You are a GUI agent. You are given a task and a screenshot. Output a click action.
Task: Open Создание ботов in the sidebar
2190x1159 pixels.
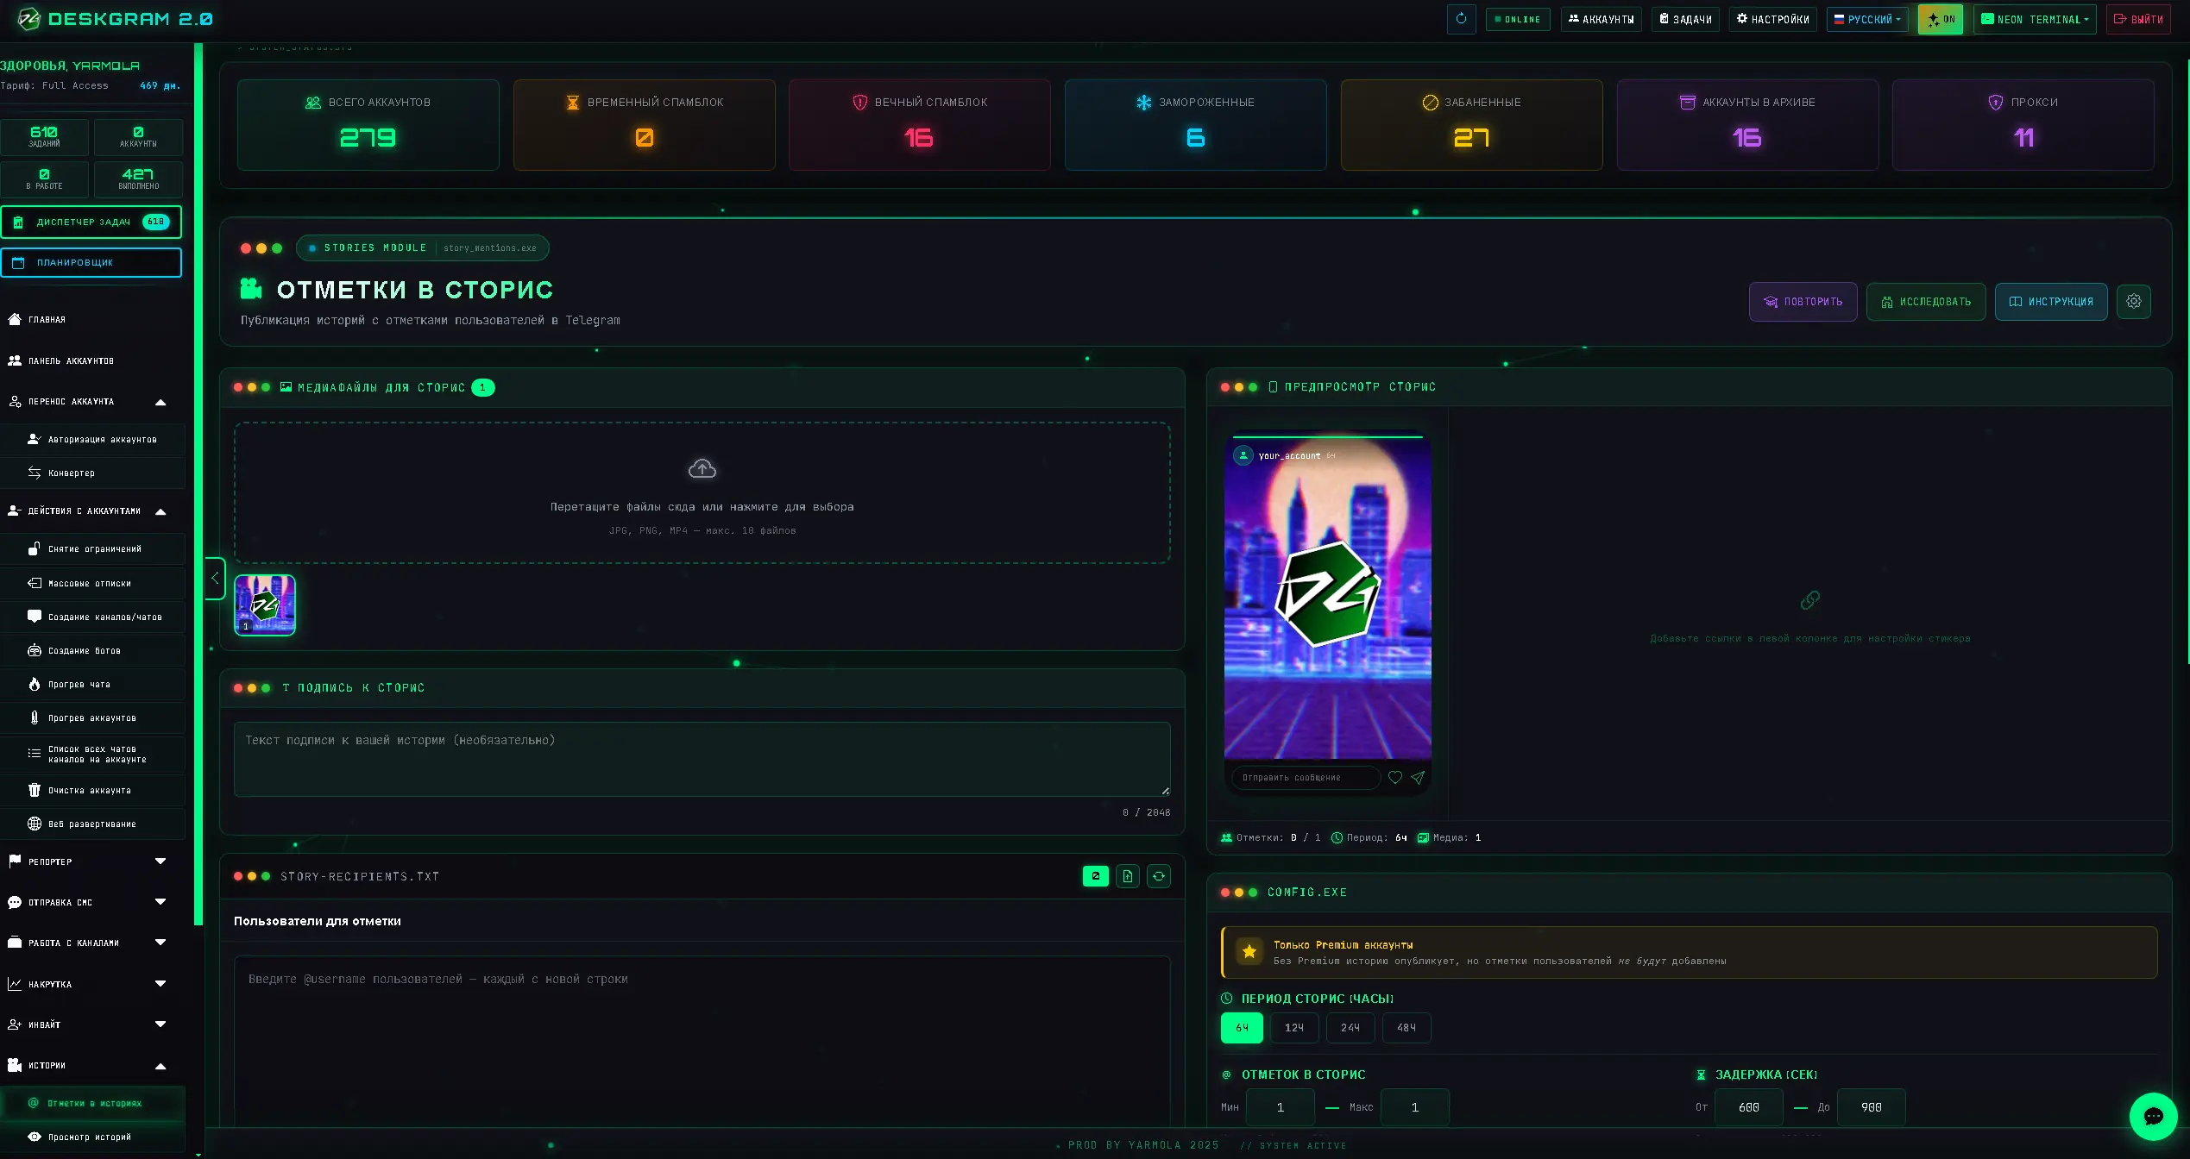point(92,651)
